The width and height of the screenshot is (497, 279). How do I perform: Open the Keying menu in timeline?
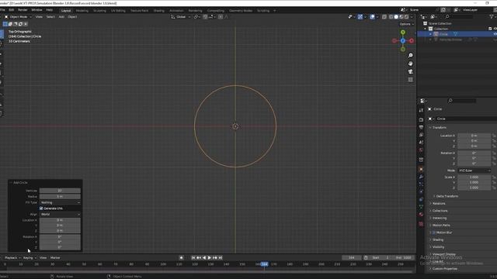(30, 258)
